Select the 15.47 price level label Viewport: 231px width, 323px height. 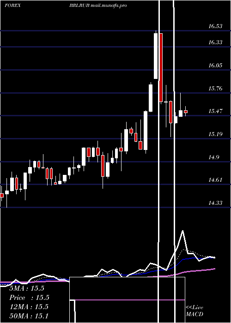215,111
